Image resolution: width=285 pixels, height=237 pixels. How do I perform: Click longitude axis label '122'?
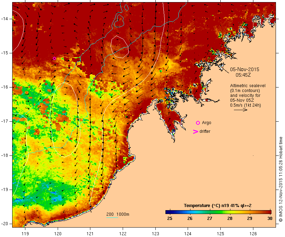(123, 234)
